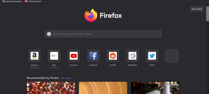
Task: Click the Google logo in the search box
Action: pos(49,34)
